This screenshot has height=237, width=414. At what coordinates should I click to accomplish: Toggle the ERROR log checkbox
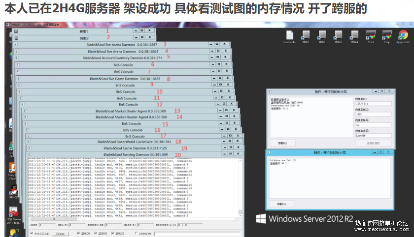pos(78,234)
